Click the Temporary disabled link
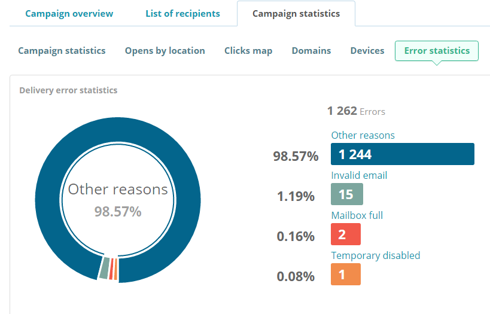The width and height of the screenshot is (490, 314). click(x=376, y=255)
